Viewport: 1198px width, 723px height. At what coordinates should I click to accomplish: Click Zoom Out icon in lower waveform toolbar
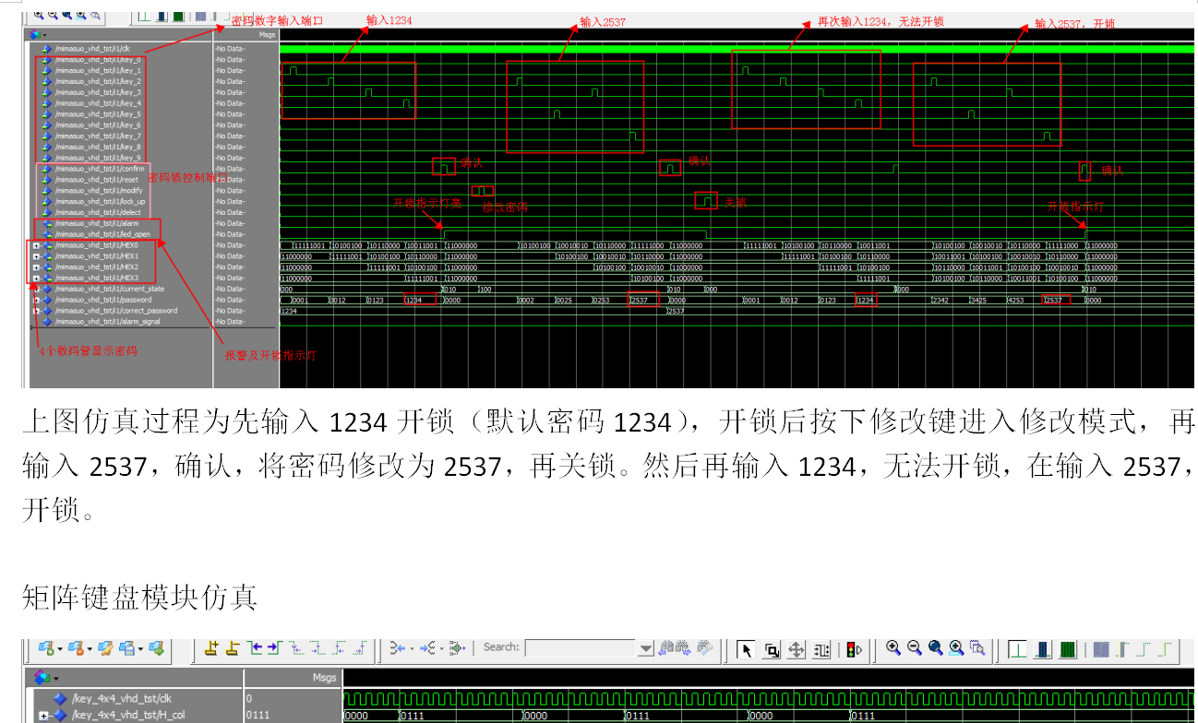click(914, 648)
